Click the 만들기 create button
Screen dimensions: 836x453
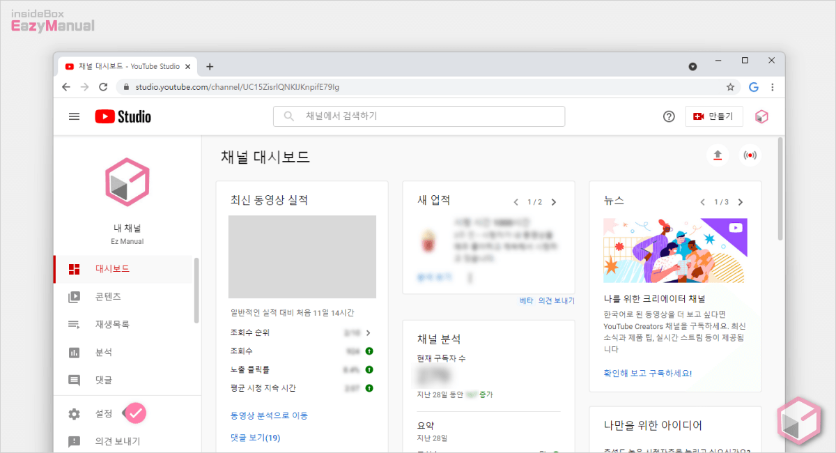point(714,116)
